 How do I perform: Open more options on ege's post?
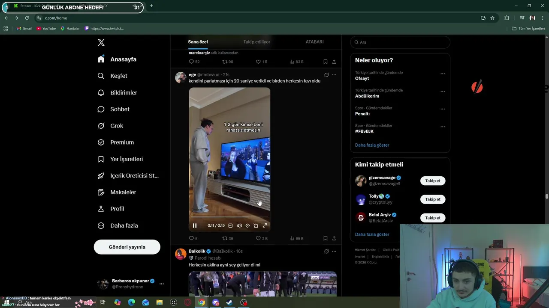click(334, 75)
